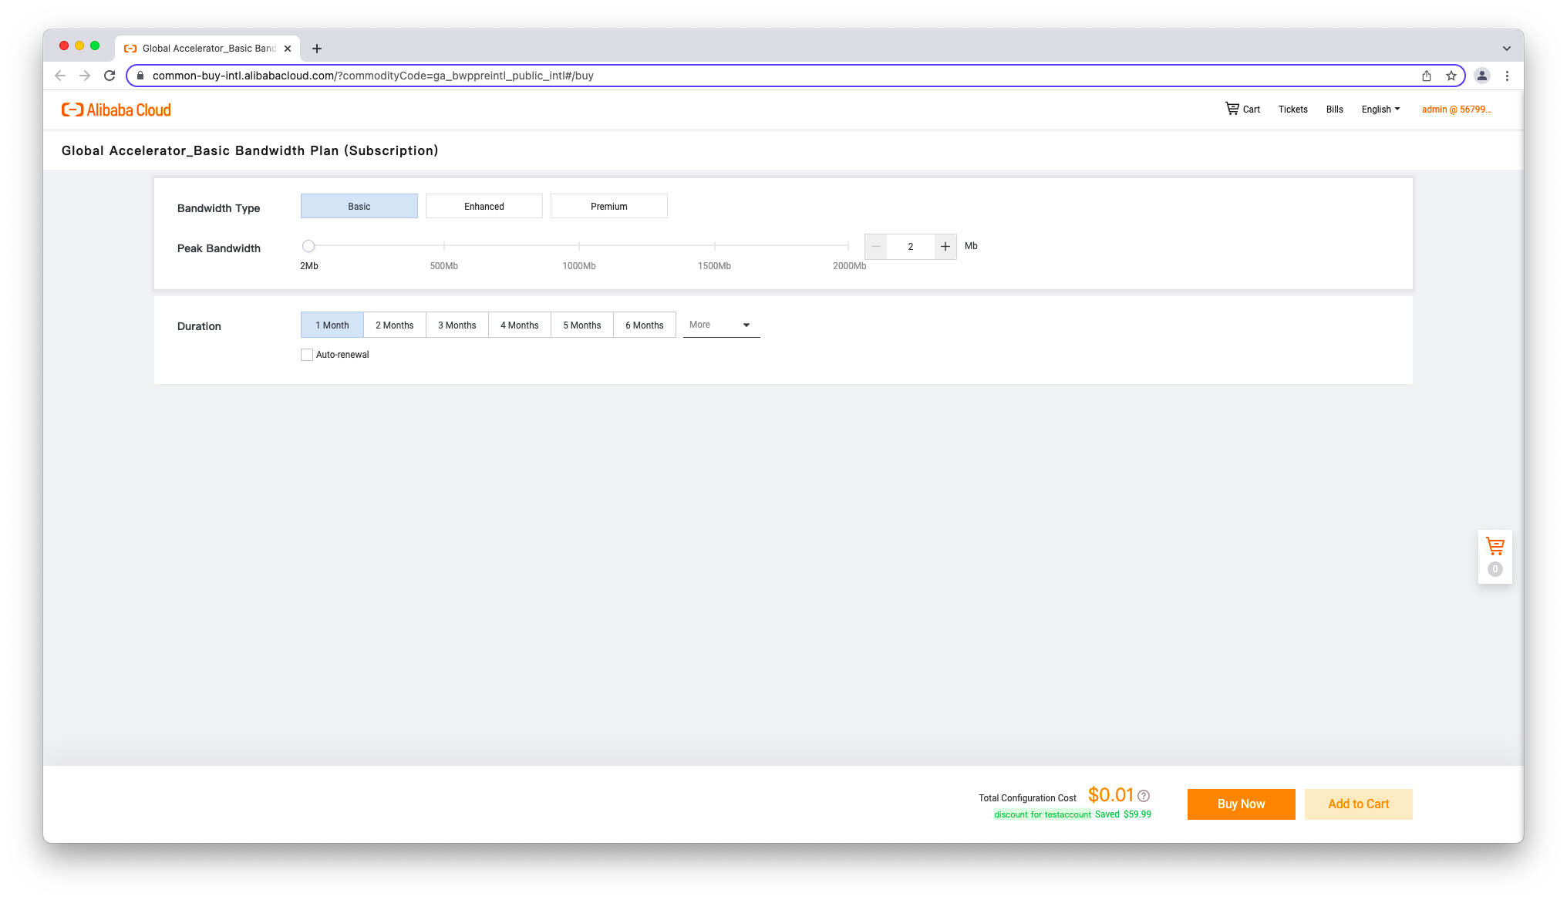The image size is (1567, 900).
Task: Open the Tickets link
Action: [1292, 110]
